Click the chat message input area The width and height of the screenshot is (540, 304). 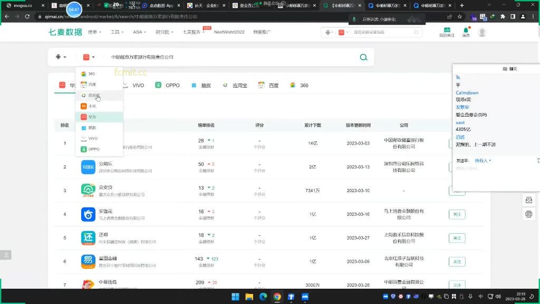pos(496,176)
